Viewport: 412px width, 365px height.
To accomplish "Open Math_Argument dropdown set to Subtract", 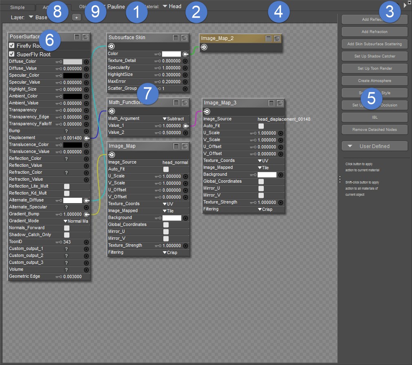I will pyautogui.click(x=174, y=119).
